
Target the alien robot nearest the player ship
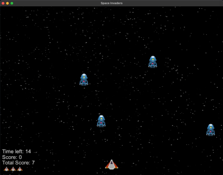coord(101,121)
